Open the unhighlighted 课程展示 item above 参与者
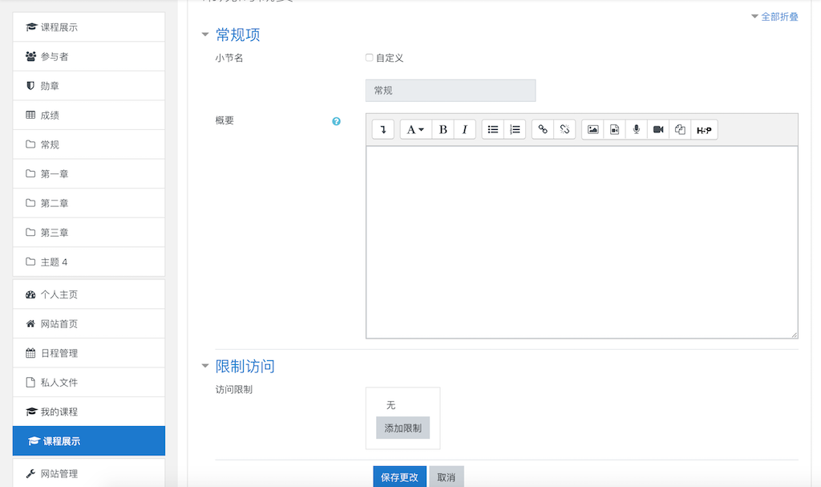Viewport: 821px width, 487px height. (88, 27)
